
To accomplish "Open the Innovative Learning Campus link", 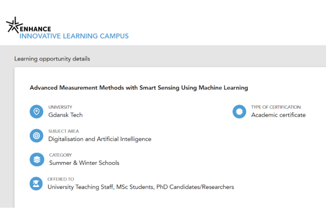I will 74,36.
